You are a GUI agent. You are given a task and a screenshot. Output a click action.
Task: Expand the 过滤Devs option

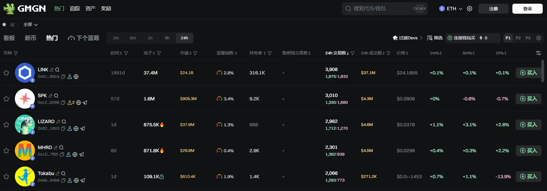click(x=408, y=38)
